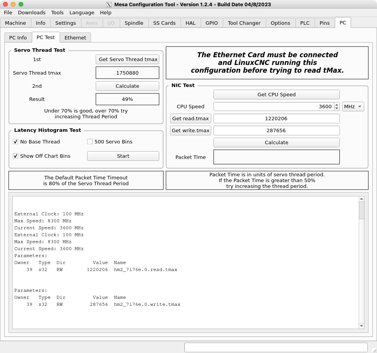The height and width of the screenshot is (353, 377).
Task: Enable the 500 Servo Bins checkbox
Action: point(90,142)
